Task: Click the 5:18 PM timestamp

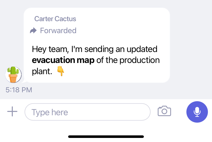Action: pyautogui.click(x=19, y=90)
